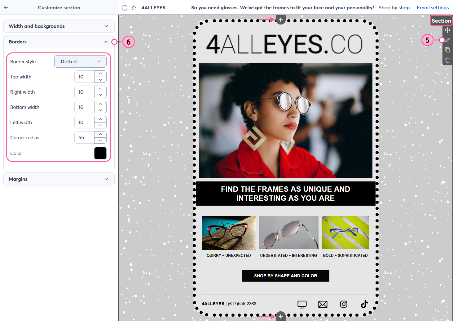
Task: Click the Top width input field
Action: click(84, 77)
